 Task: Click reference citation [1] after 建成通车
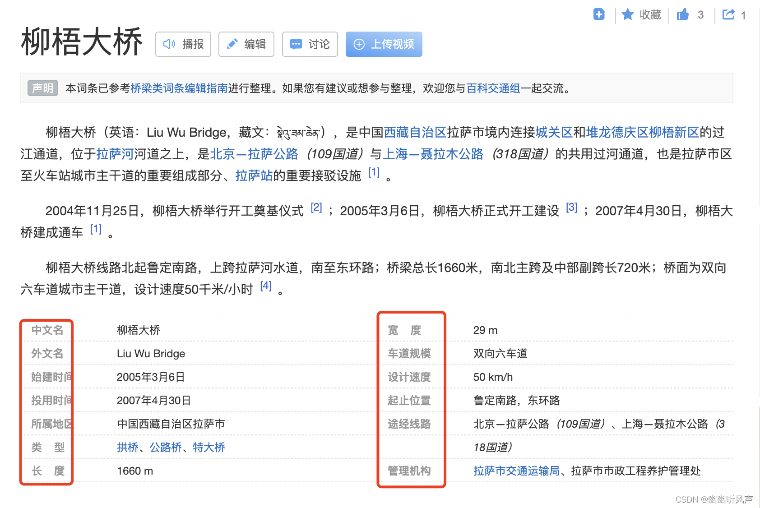pyautogui.click(x=95, y=229)
